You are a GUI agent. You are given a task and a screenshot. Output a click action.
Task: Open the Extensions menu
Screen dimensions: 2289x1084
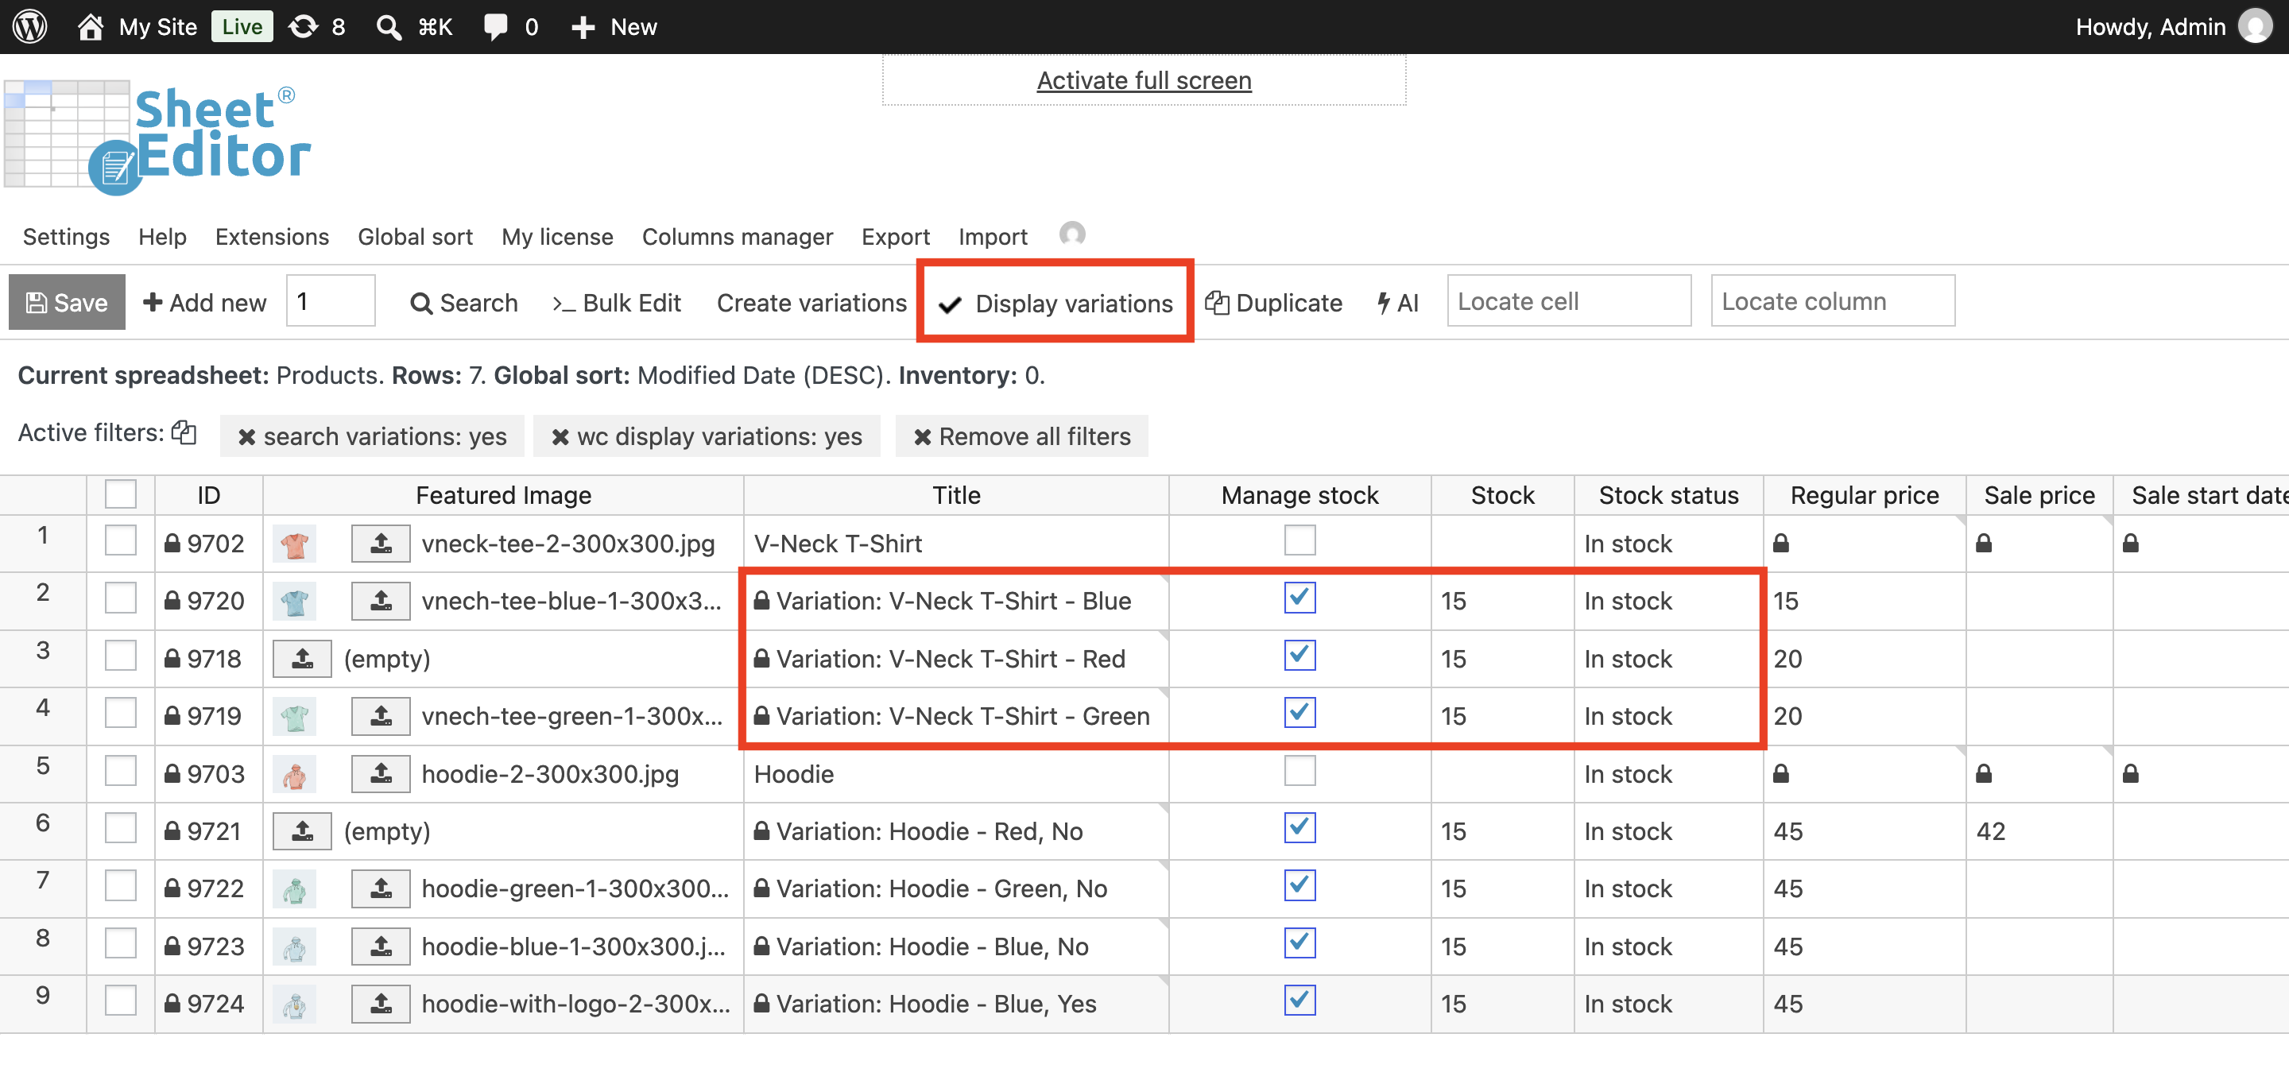tap(272, 236)
